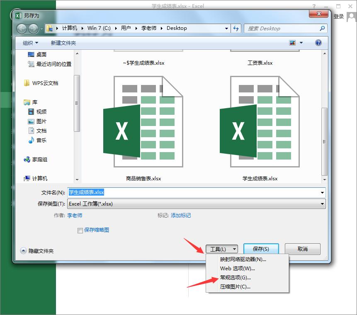Enable the 保存缩略图 checkbox
The width and height of the screenshot is (357, 315).
click(x=80, y=230)
